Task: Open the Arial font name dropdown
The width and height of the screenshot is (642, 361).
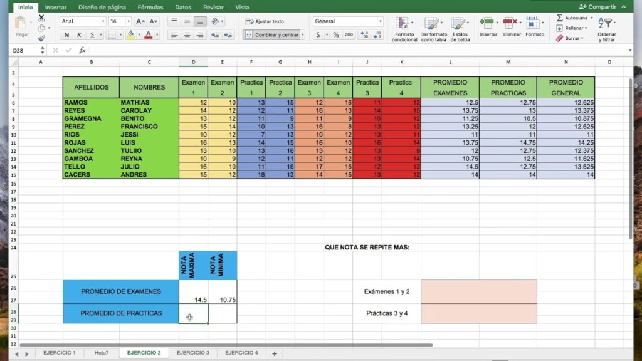Action: pos(82,21)
